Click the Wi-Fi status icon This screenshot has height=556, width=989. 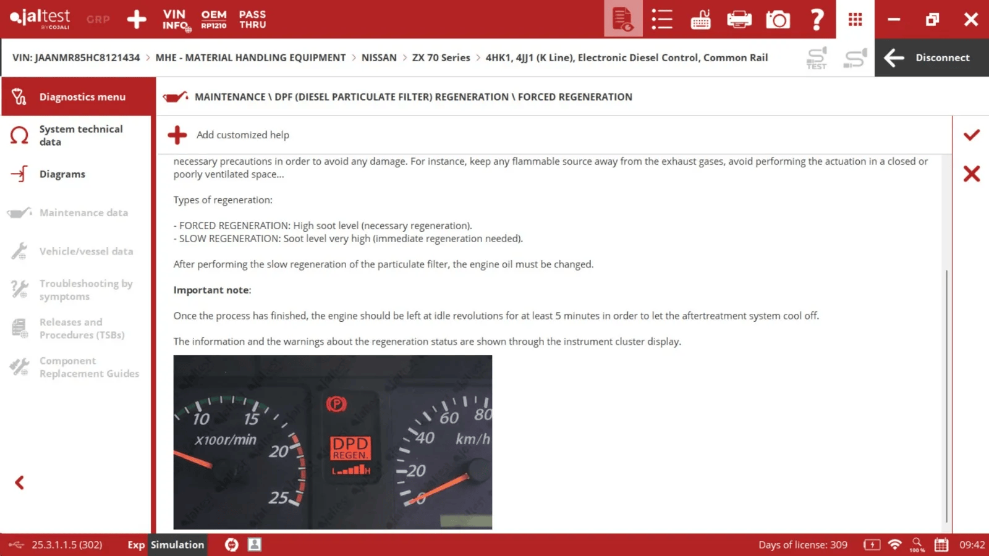click(x=894, y=545)
